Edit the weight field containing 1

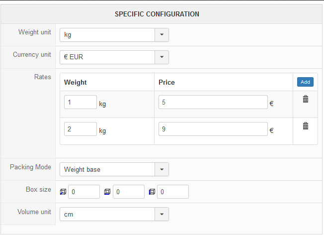click(x=81, y=102)
